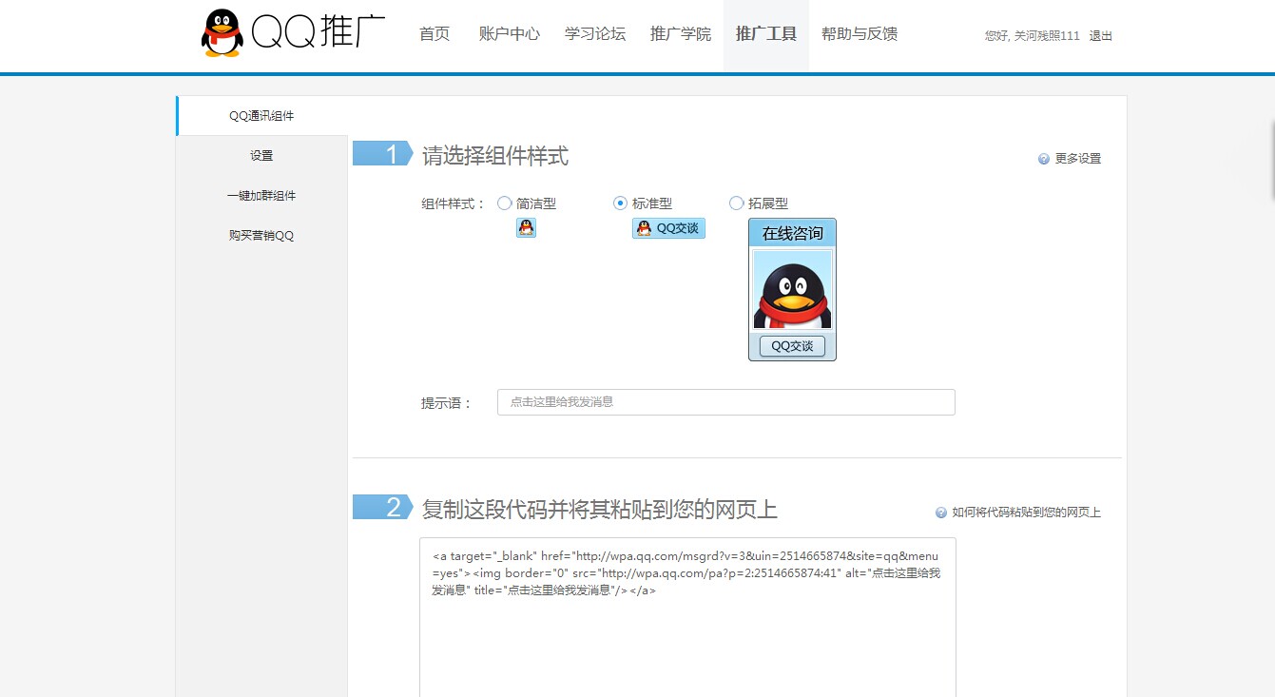
Task: Open the 首页 navigation item
Action: point(435,34)
